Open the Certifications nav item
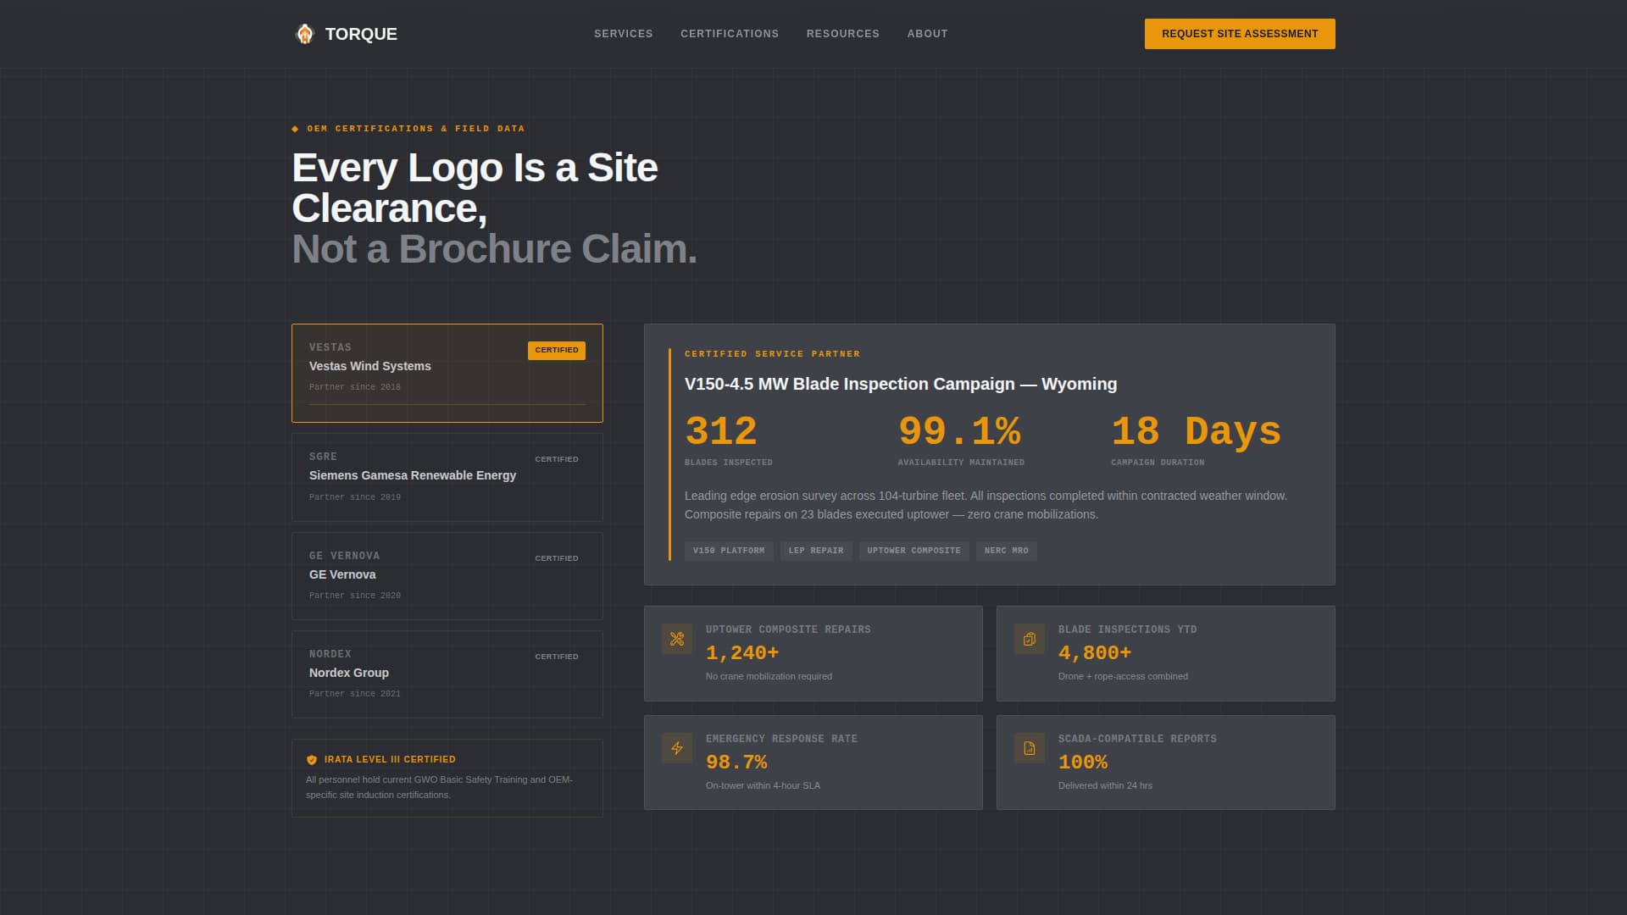The height and width of the screenshot is (915, 1627). point(729,34)
